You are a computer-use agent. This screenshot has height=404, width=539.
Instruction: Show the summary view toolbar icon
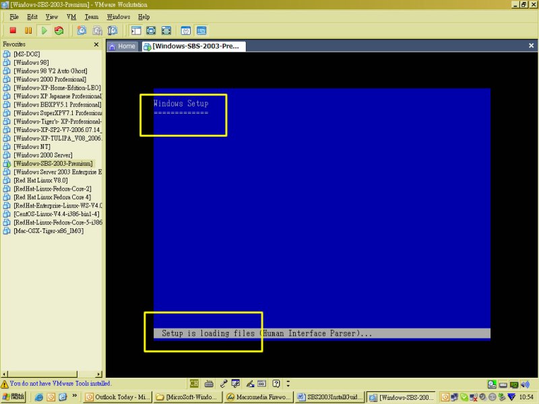(x=186, y=30)
